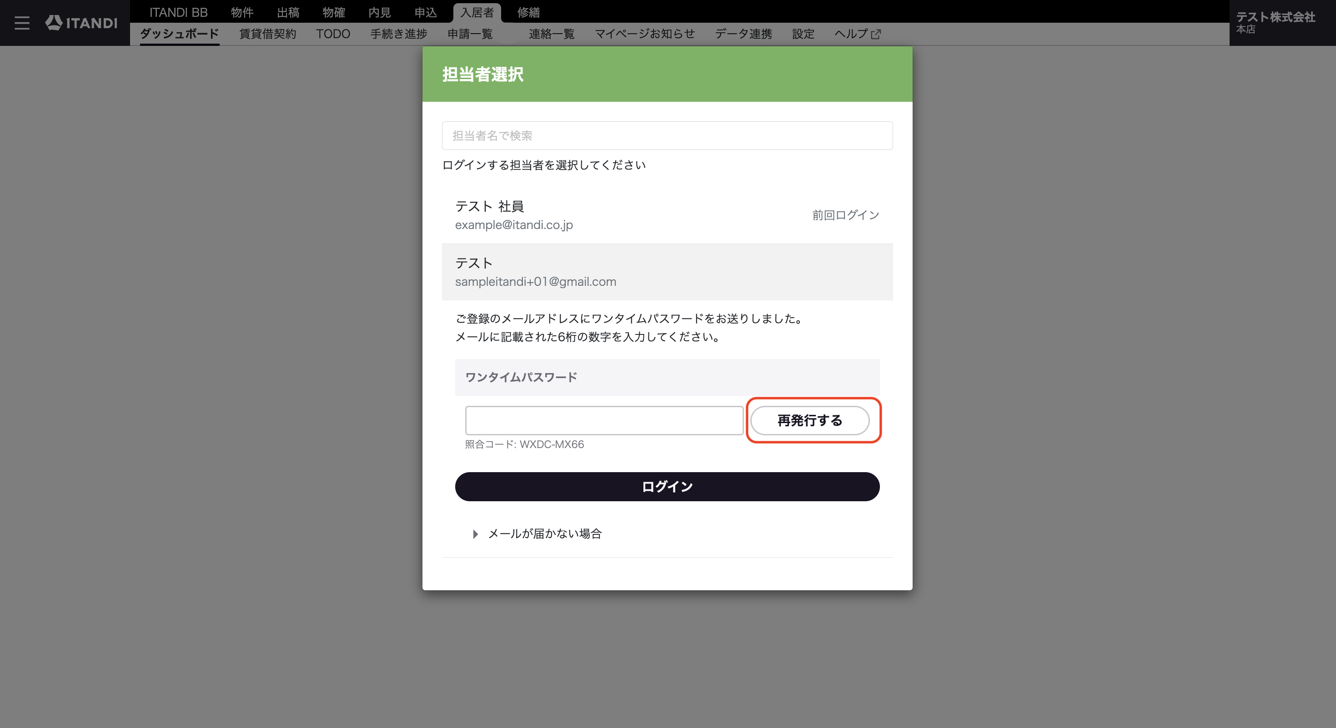Open データ連携 menu item
Image resolution: width=1336 pixels, height=728 pixels.
click(x=743, y=34)
